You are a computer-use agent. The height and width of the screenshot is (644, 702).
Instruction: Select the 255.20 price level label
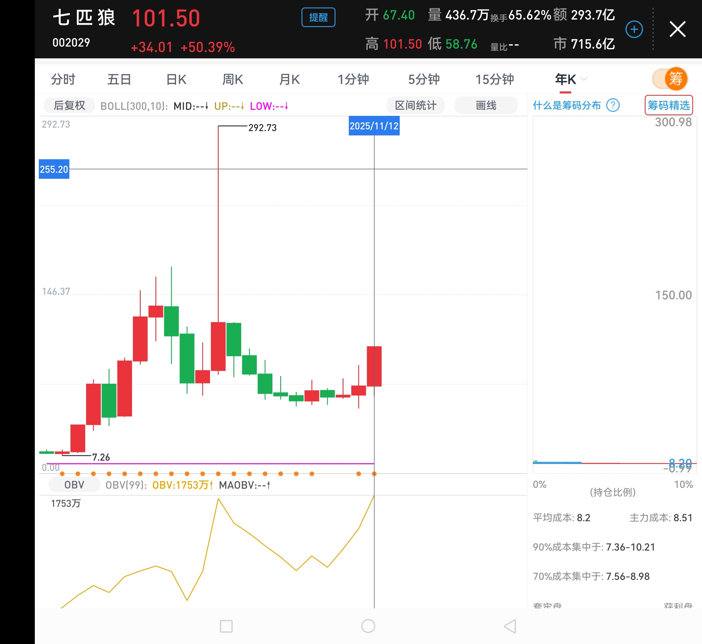point(54,169)
